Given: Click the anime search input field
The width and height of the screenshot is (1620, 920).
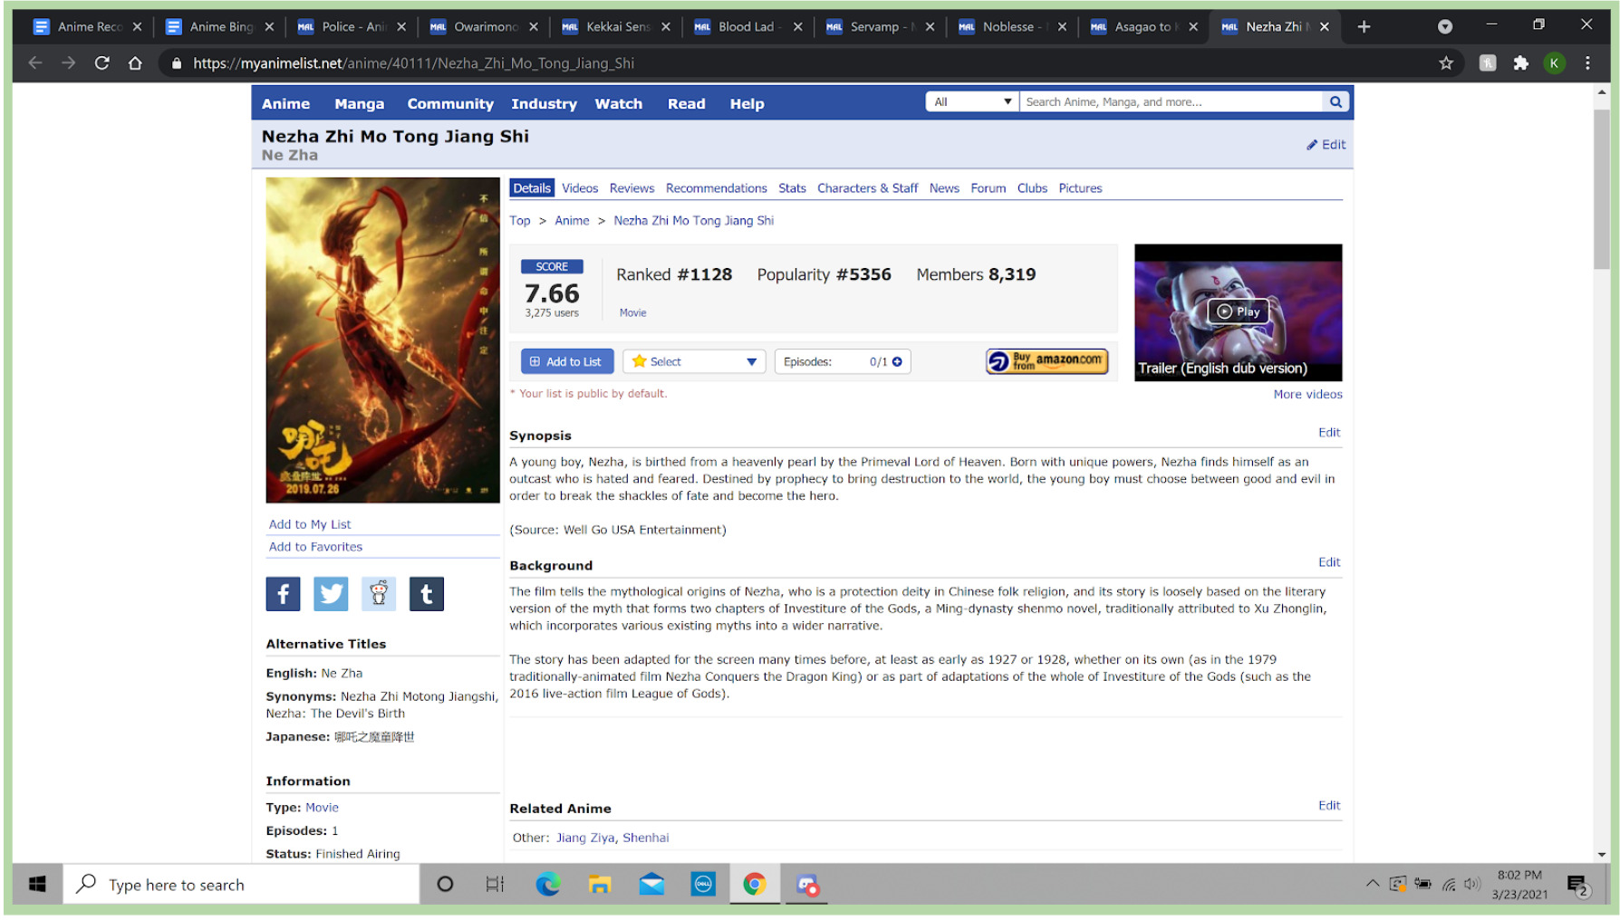Looking at the screenshot, I should (x=1171, y=102).
